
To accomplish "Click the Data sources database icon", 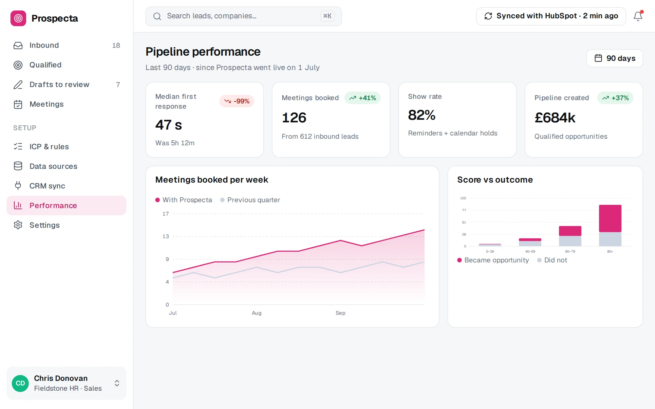I will (18, 166).
